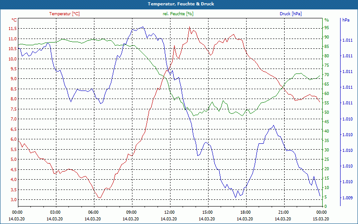Click the "10,5" temperature axis value

pos(13,49)
